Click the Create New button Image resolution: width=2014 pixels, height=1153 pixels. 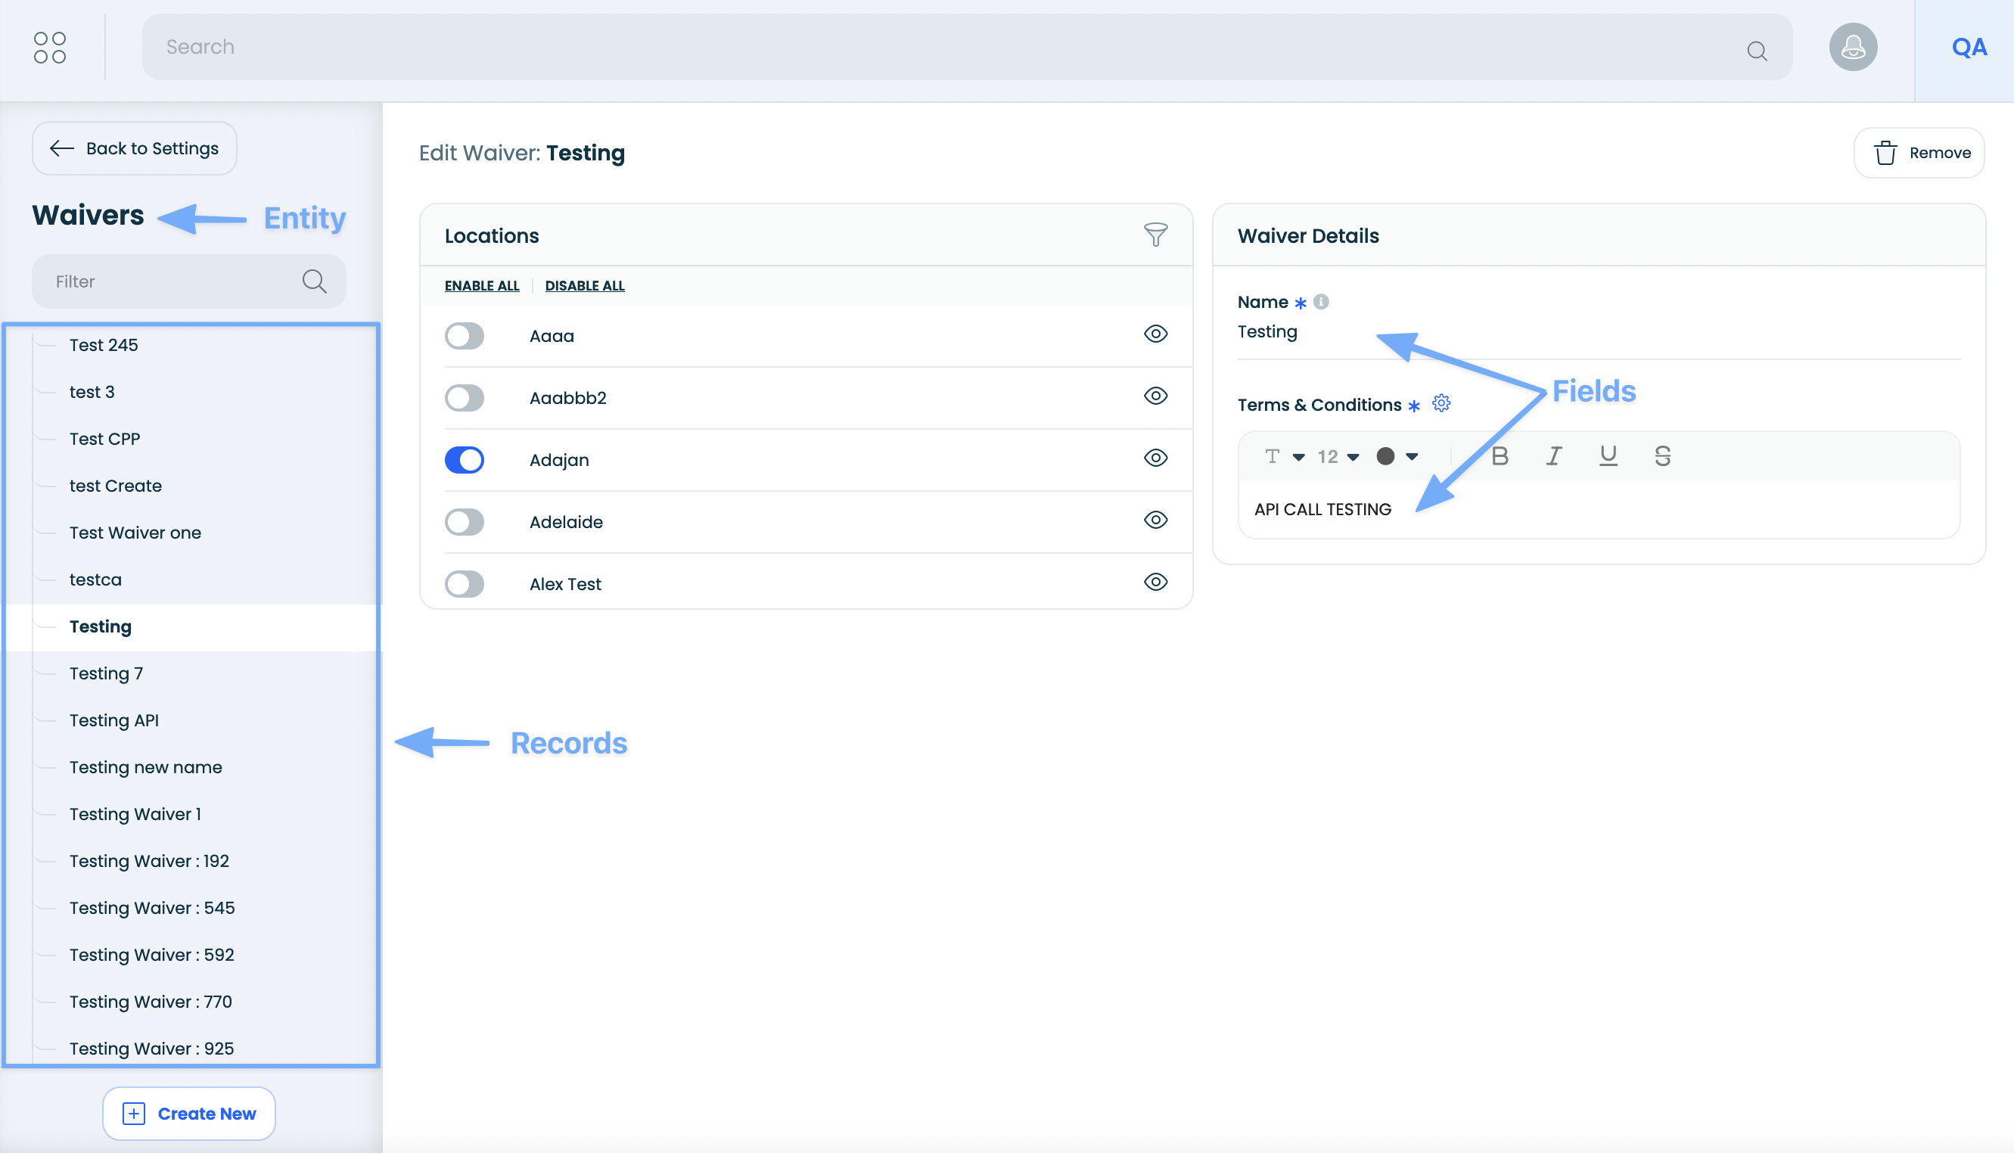point(189,1114)
